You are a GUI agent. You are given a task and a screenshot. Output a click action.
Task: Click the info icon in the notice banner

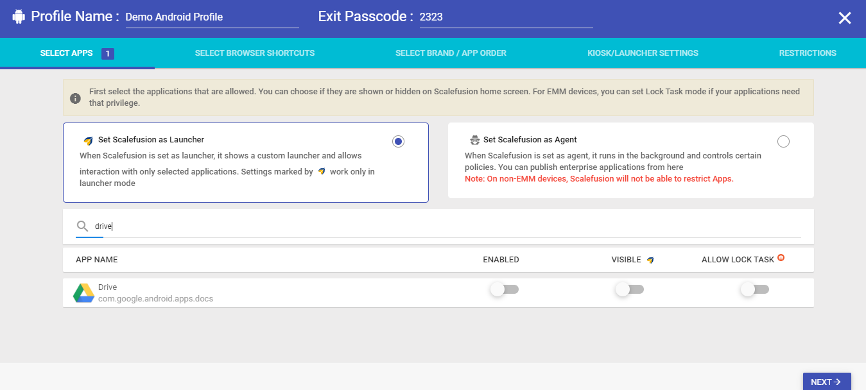(x=75, y=98)
